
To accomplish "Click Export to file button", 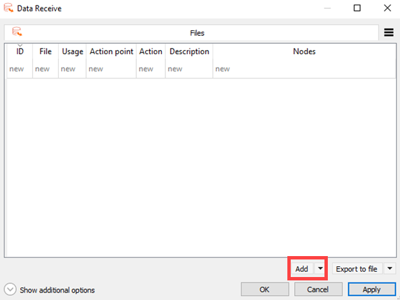I will coord(357,268).
